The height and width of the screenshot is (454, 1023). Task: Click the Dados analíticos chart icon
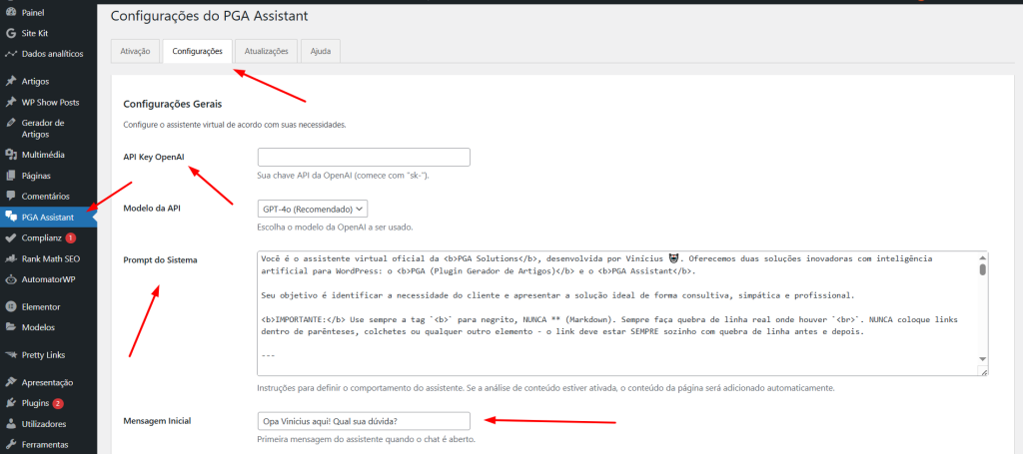coord(10,53)
